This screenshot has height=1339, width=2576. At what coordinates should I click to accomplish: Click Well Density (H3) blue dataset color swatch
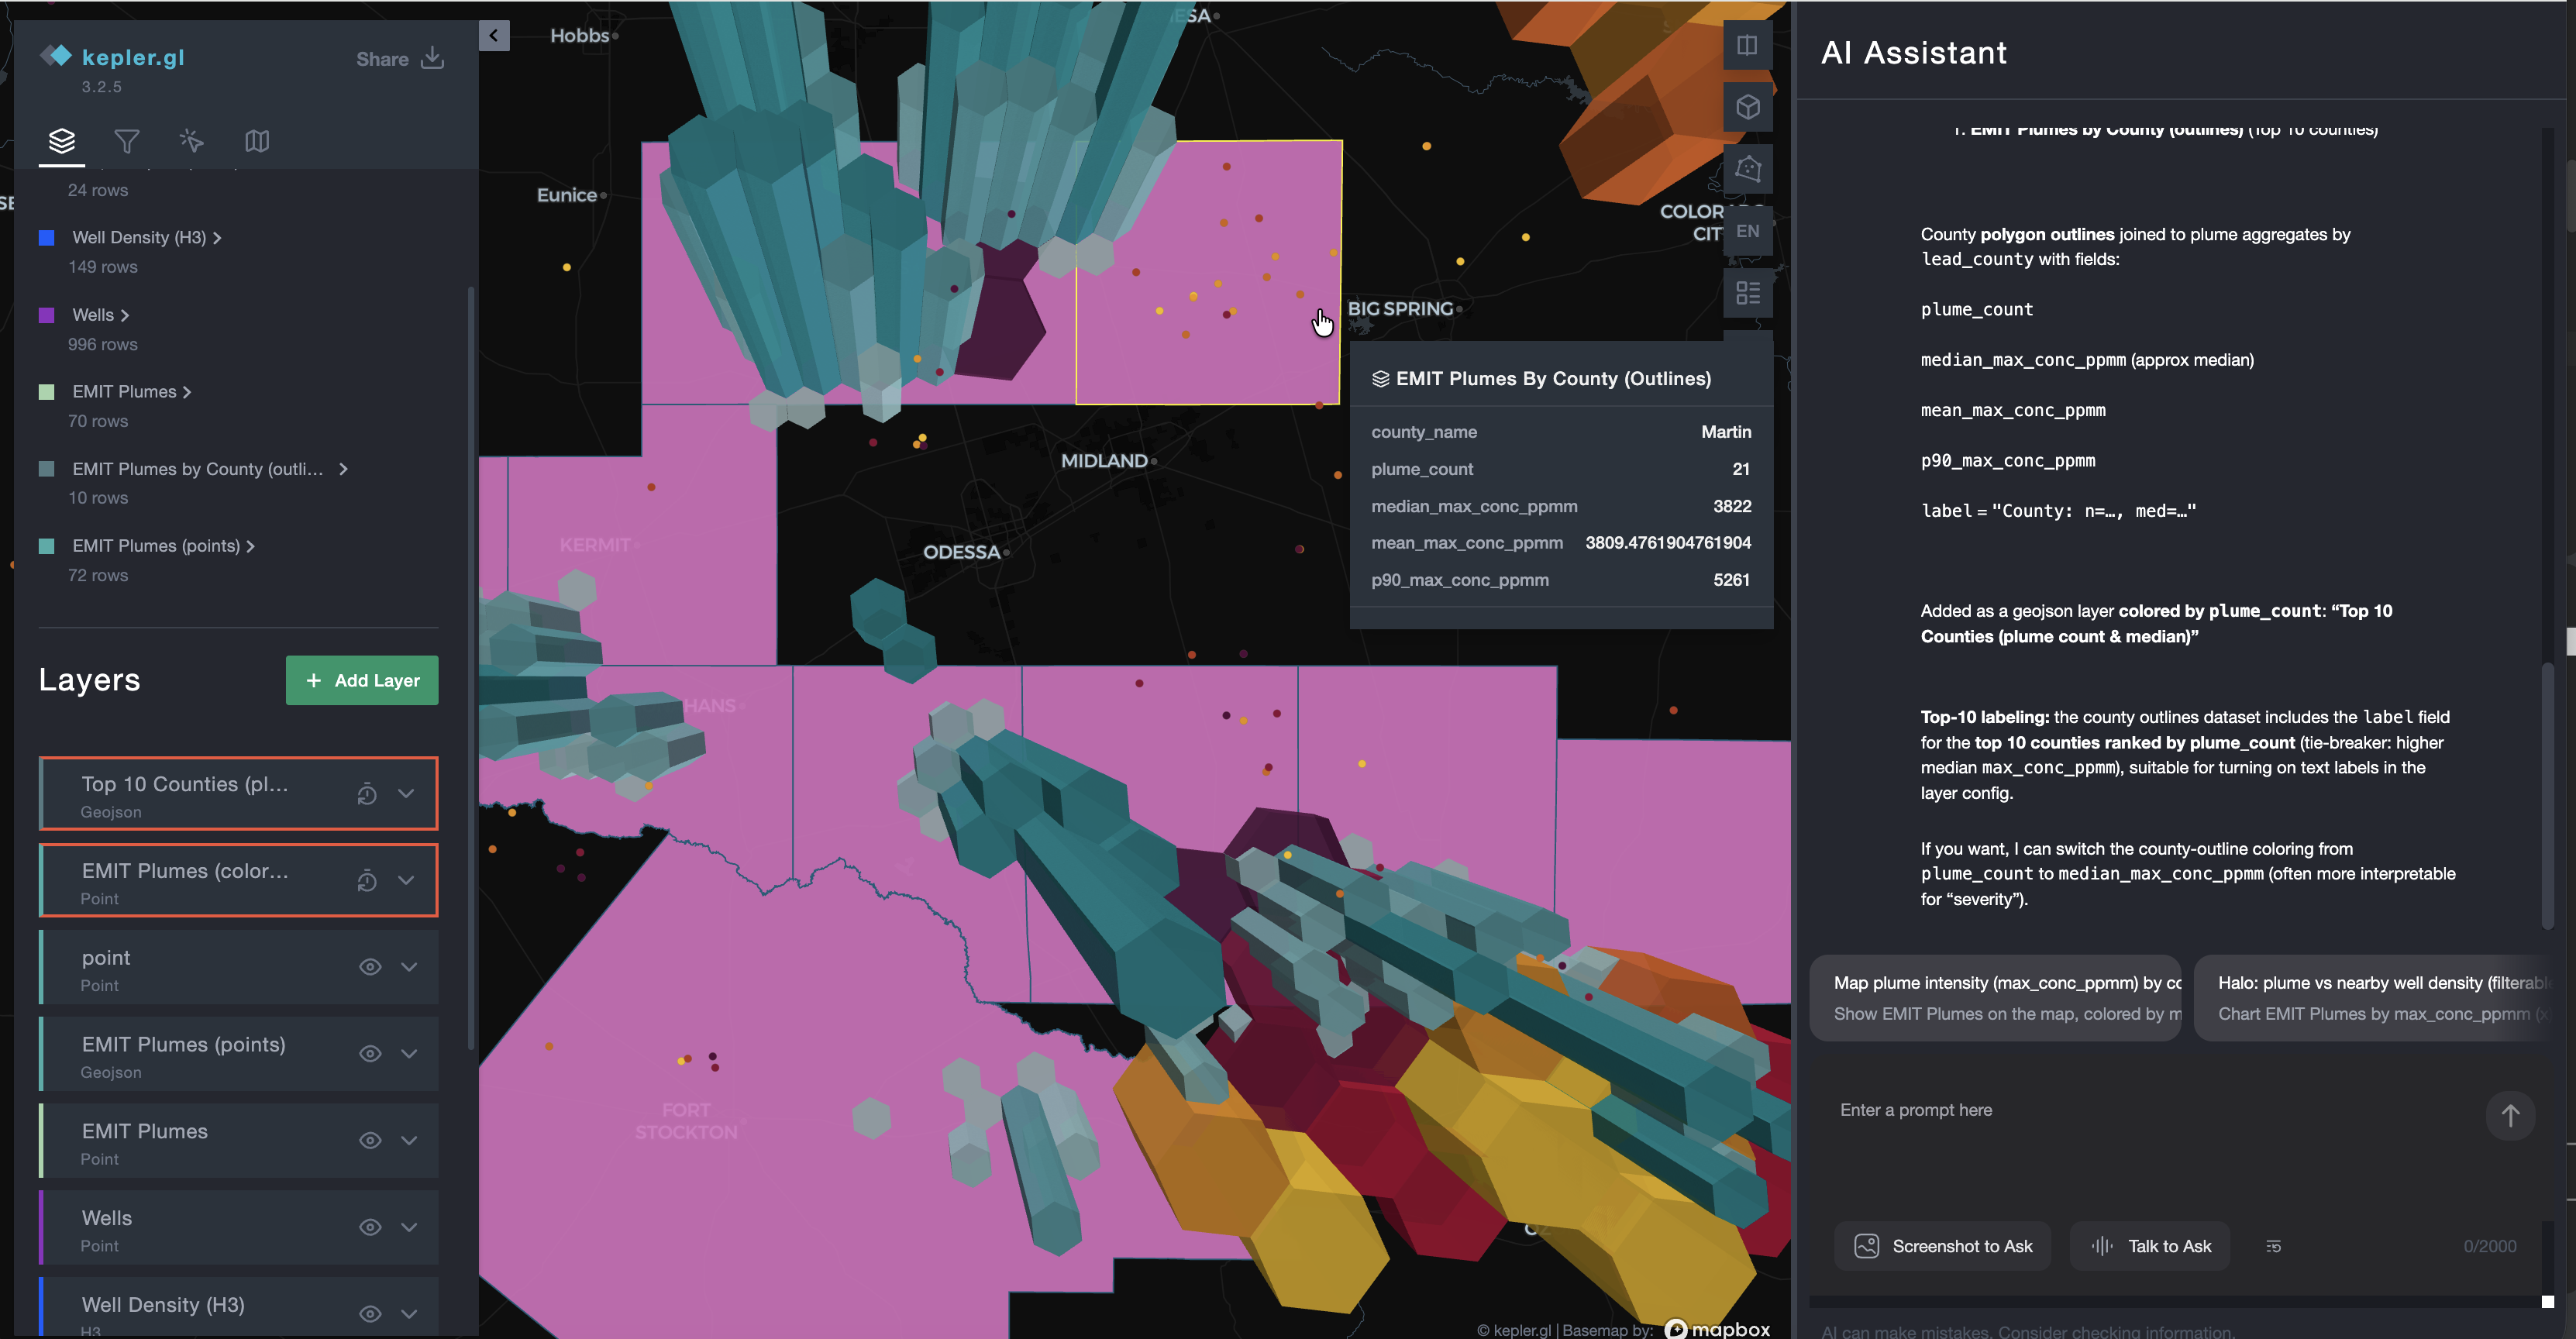pyautogui.click(x=46, y=238)
